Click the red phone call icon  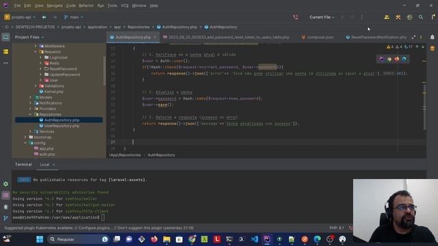click(x=296, y=17)
